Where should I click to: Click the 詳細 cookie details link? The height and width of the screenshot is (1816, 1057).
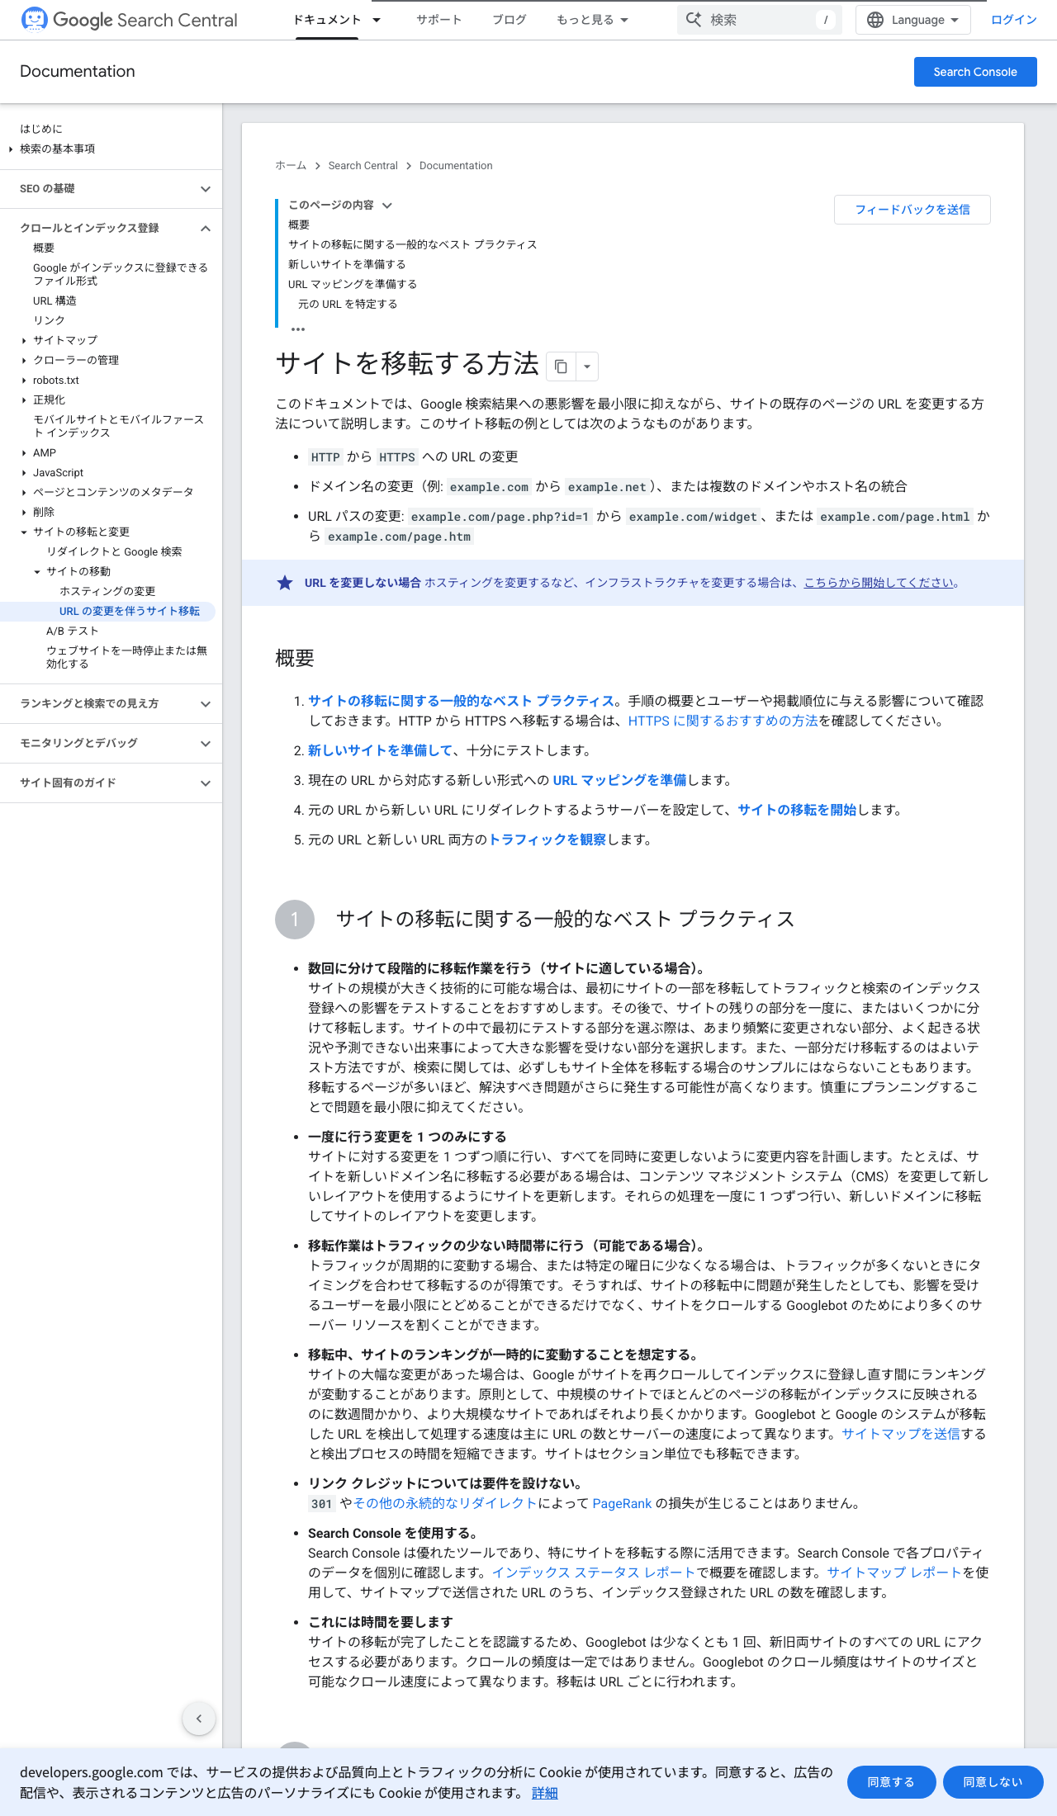click(545, 1793)
